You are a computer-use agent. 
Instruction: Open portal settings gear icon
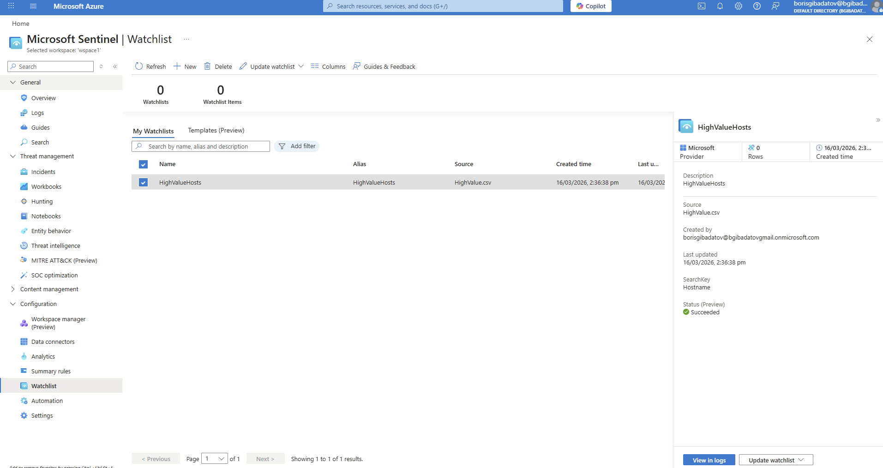pos(738,6)
